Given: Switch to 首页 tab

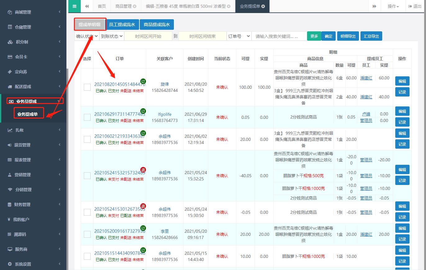Looking at the screenshot, I should tap(102, 6).
